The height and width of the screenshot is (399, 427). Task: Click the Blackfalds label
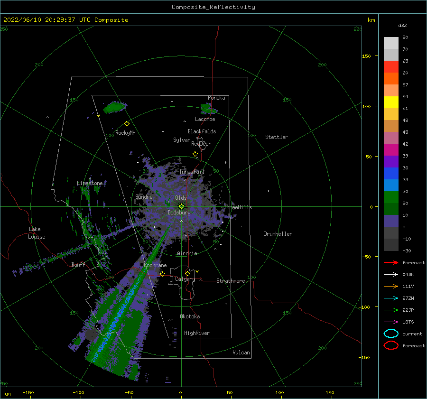(x=202, y=131)
